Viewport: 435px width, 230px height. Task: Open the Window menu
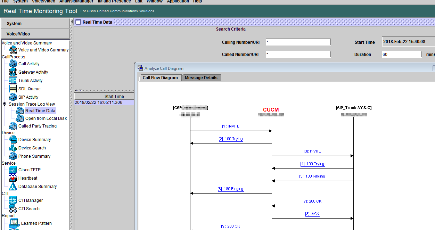click(155, 1)
